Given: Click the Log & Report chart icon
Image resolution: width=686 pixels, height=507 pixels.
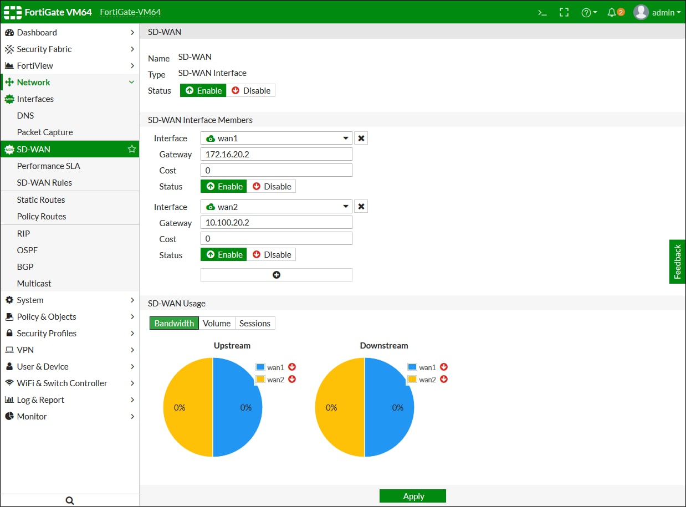Looking at the screenshot, I should tap(9, 400).
